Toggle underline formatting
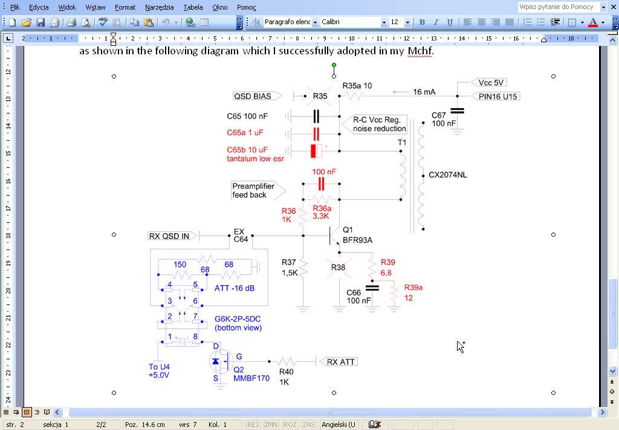 450,22
